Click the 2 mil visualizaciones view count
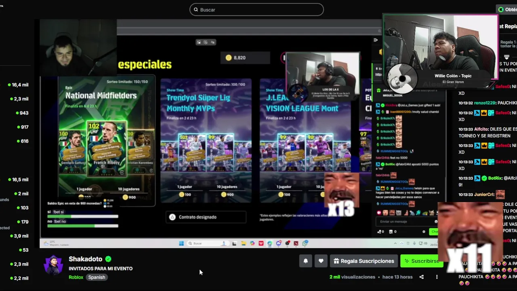This screenshot has height=291, width=517. tap(352, 277)
